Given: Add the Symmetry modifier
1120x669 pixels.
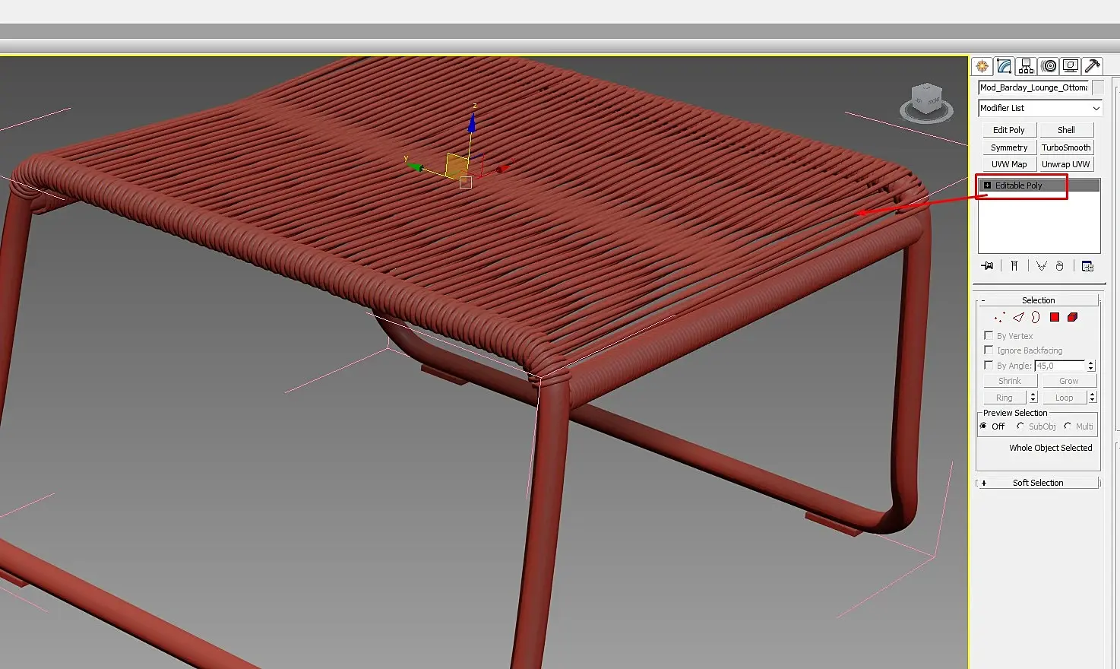Looking at the screenshot, I should click(1008, 147).
